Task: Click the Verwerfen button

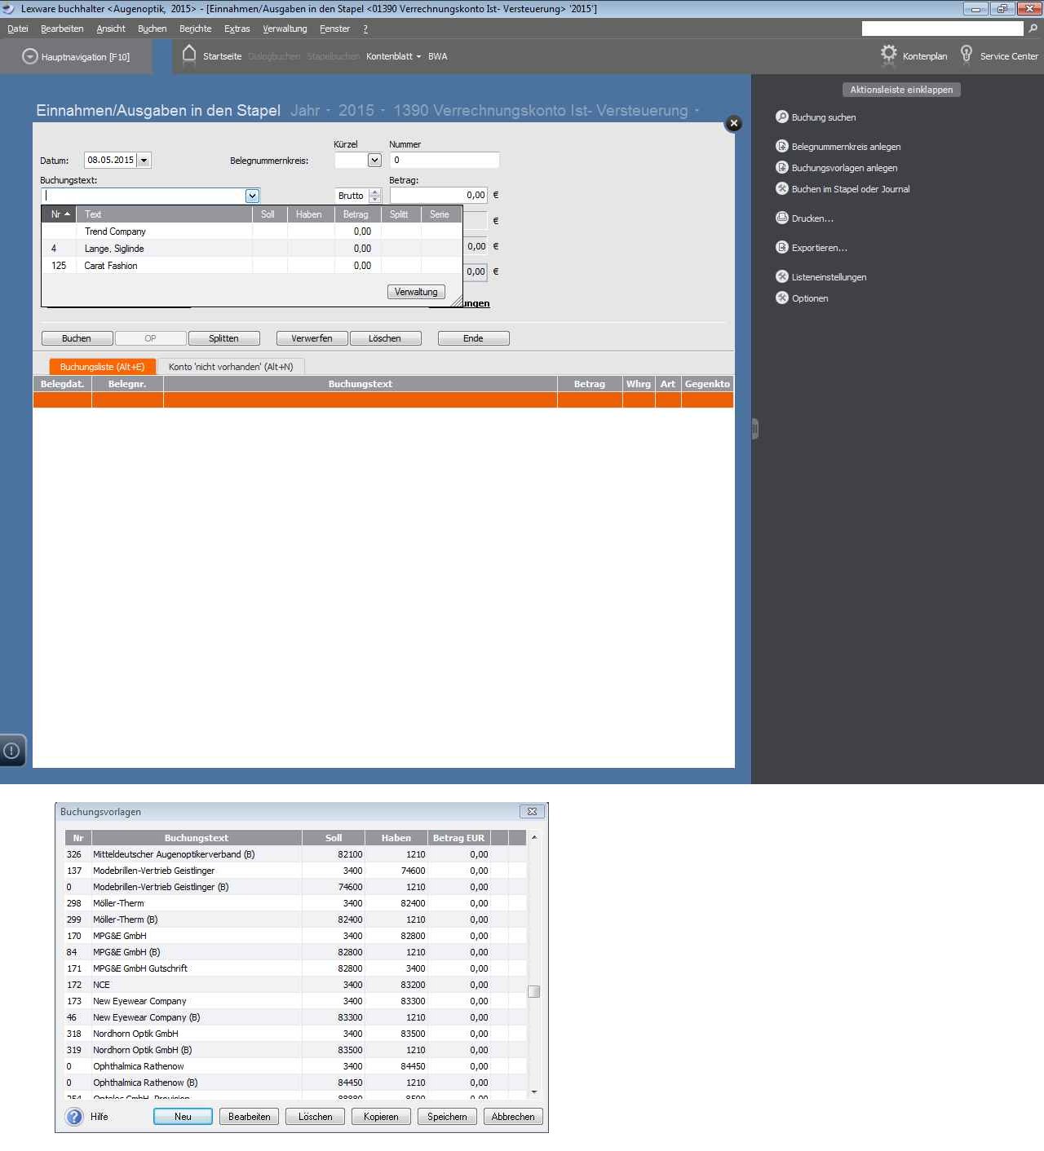Action: (x=312, y=338)
